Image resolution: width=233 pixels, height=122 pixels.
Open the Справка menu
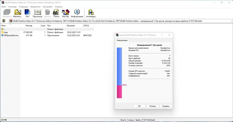[59, 7]
